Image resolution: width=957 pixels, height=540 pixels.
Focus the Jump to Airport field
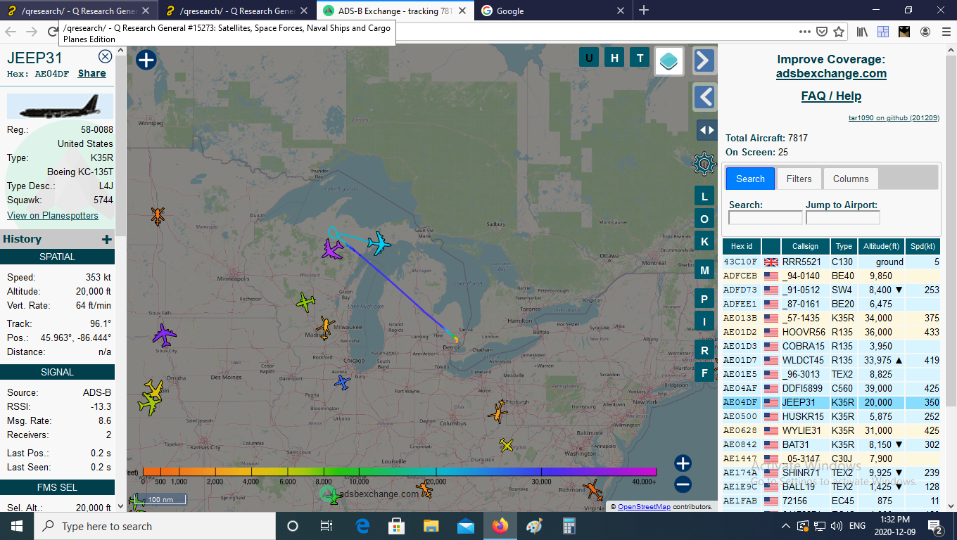coord(842,218)
